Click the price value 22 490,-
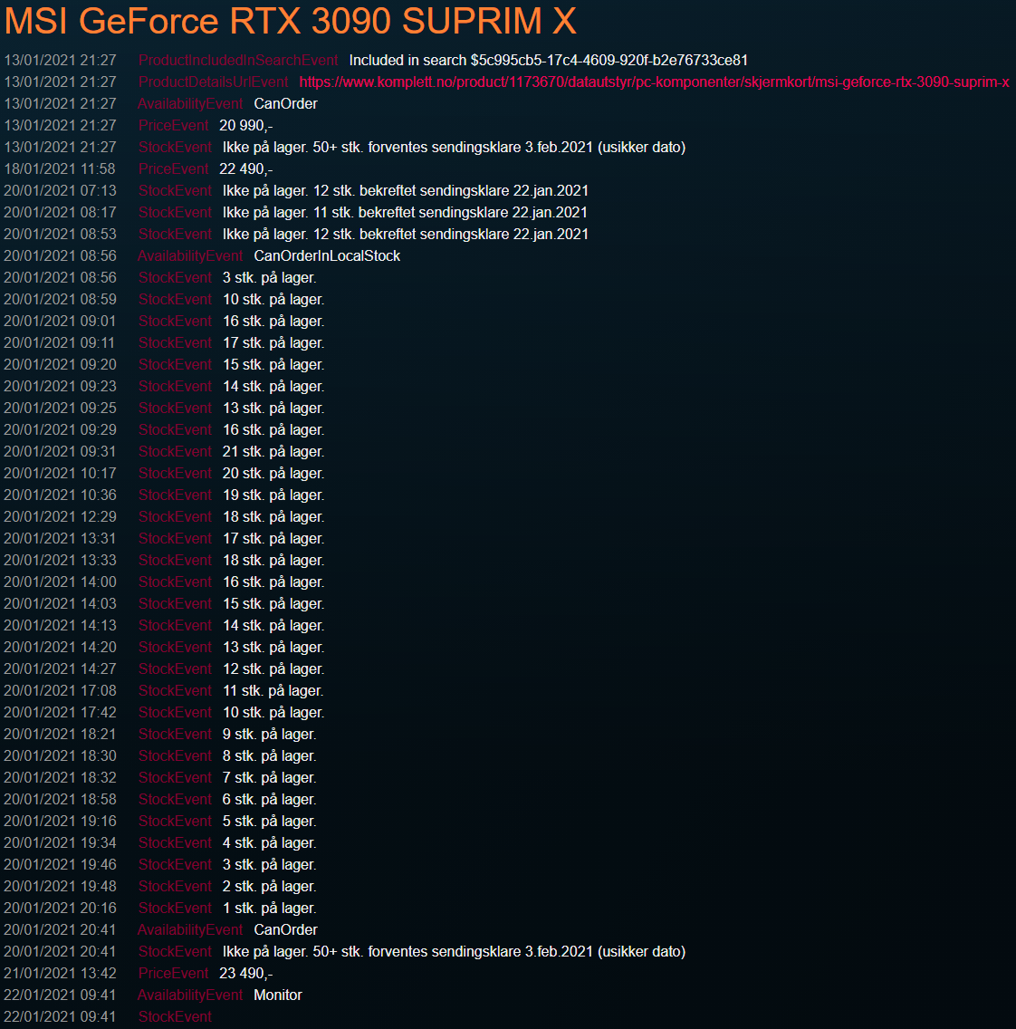Image resolution: width=1016 pixels, height=1029 pixels. (x=246, y=169)
